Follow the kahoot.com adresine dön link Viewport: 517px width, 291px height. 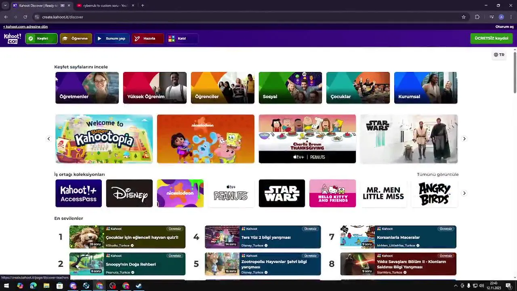(25, 27)
